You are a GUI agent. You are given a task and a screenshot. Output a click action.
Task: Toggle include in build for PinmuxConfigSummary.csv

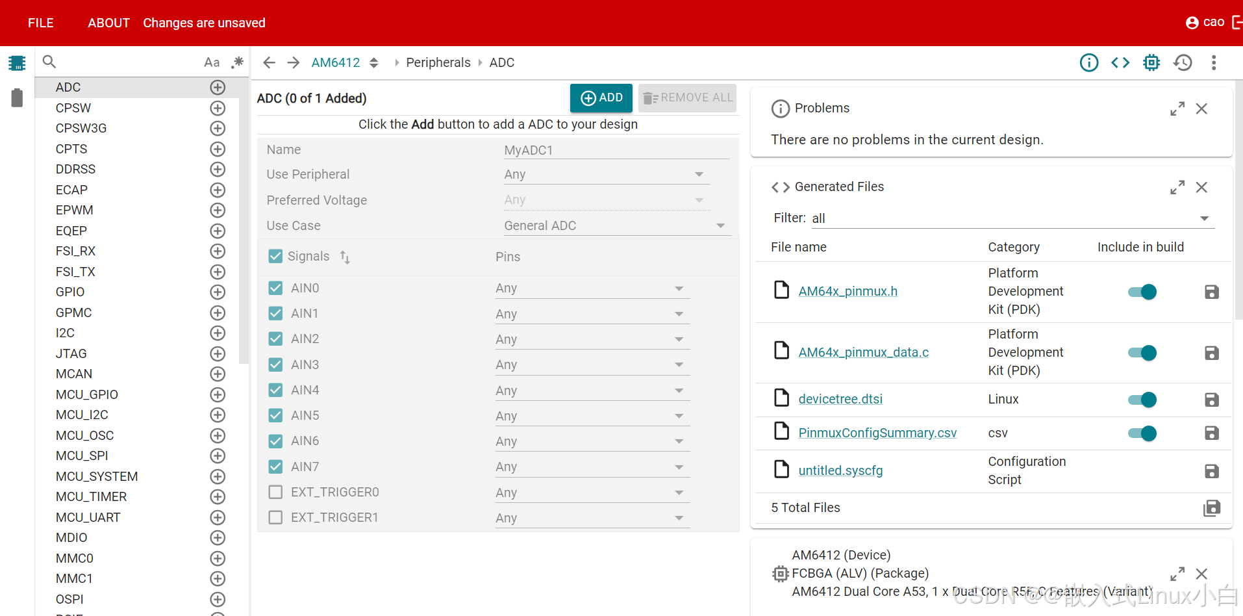coord(1142,433)
